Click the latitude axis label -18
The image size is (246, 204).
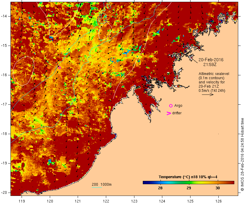[x=4, y=134]
